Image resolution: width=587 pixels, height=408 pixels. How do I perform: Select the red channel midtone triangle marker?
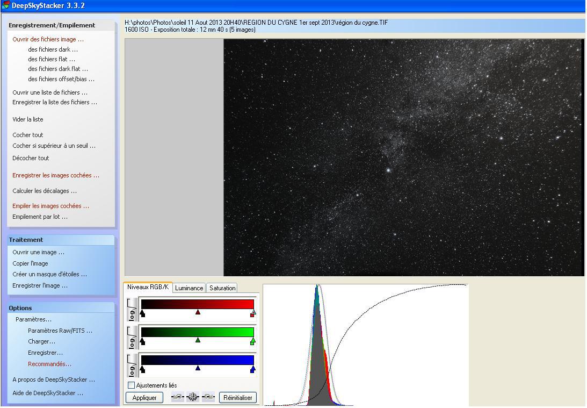point(198,312)
